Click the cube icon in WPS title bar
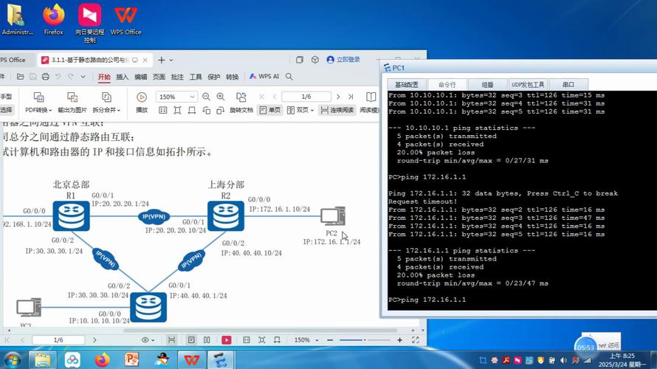 pos(315,60)
